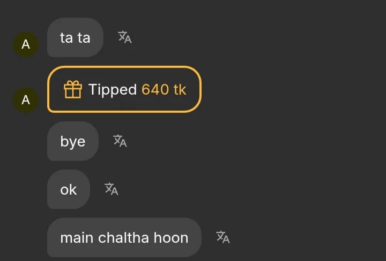
Task: Open avatar A beside the tip notification
Action: point(26,100)
